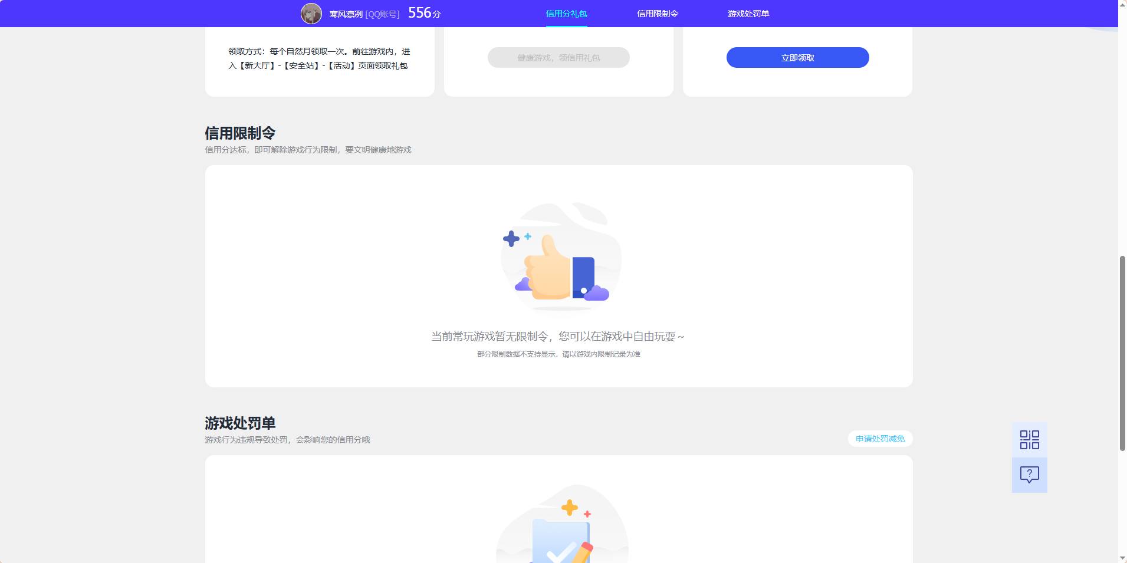Open 申请处罚减免 link

click(880, 439)
